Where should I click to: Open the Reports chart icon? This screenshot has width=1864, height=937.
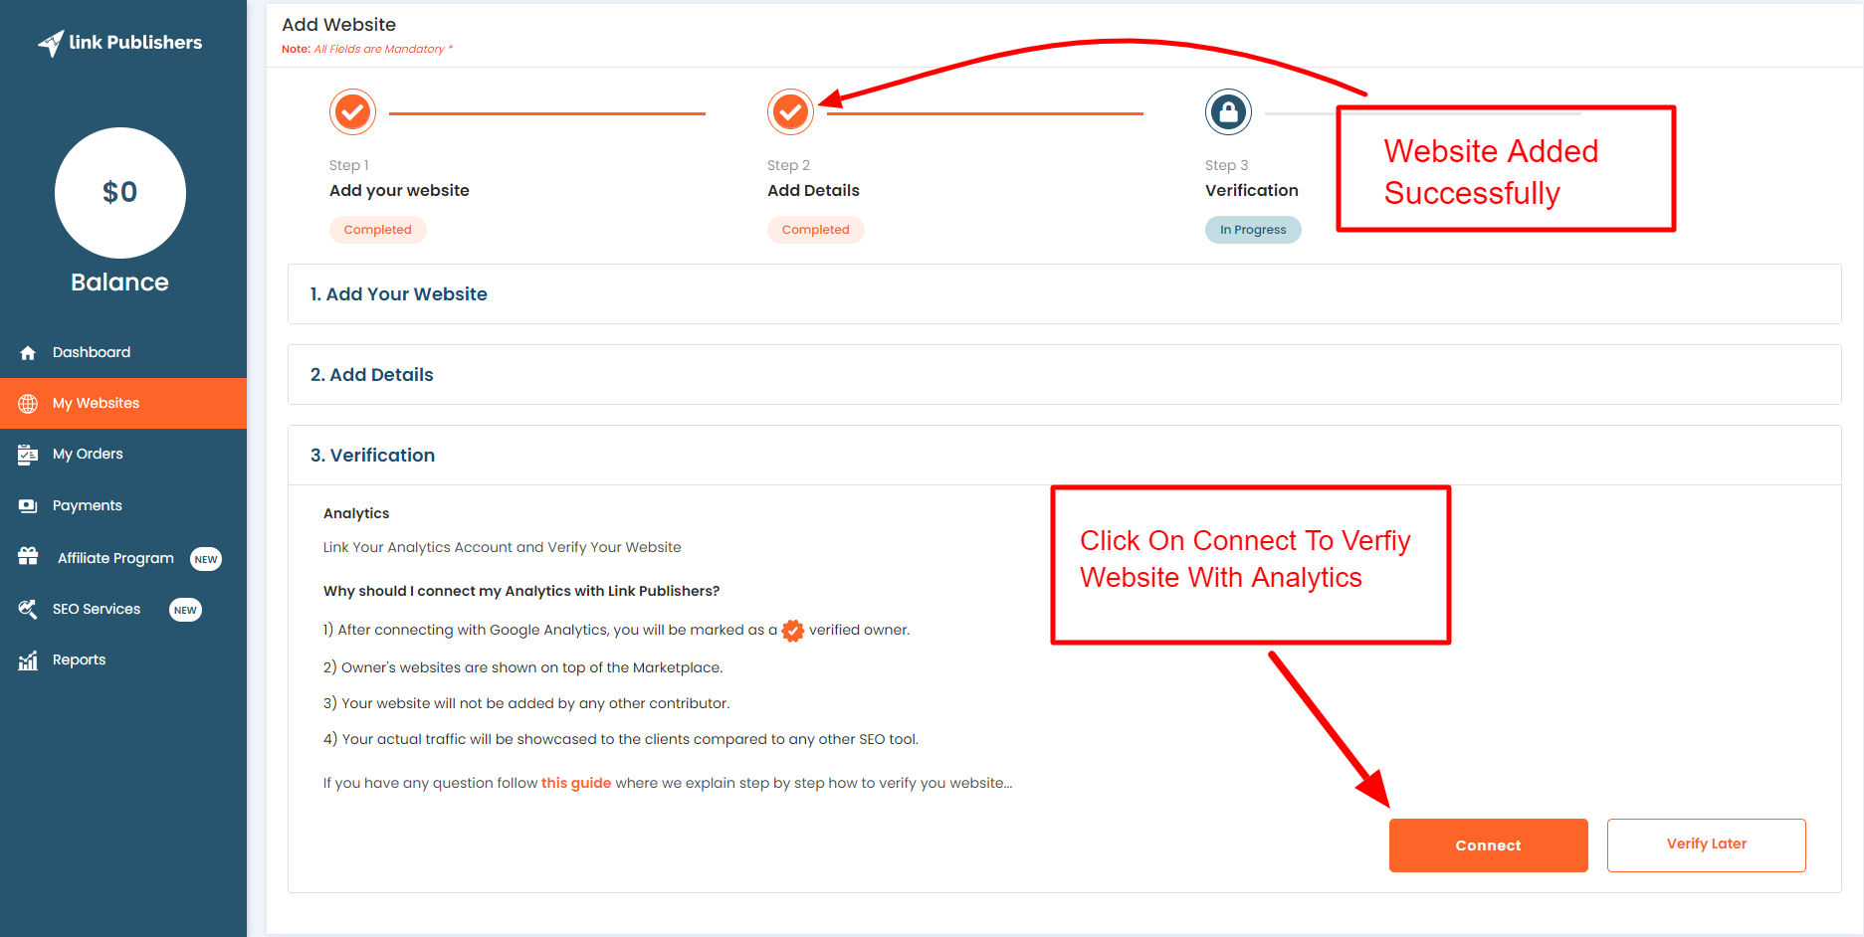[x=28, y=659]
